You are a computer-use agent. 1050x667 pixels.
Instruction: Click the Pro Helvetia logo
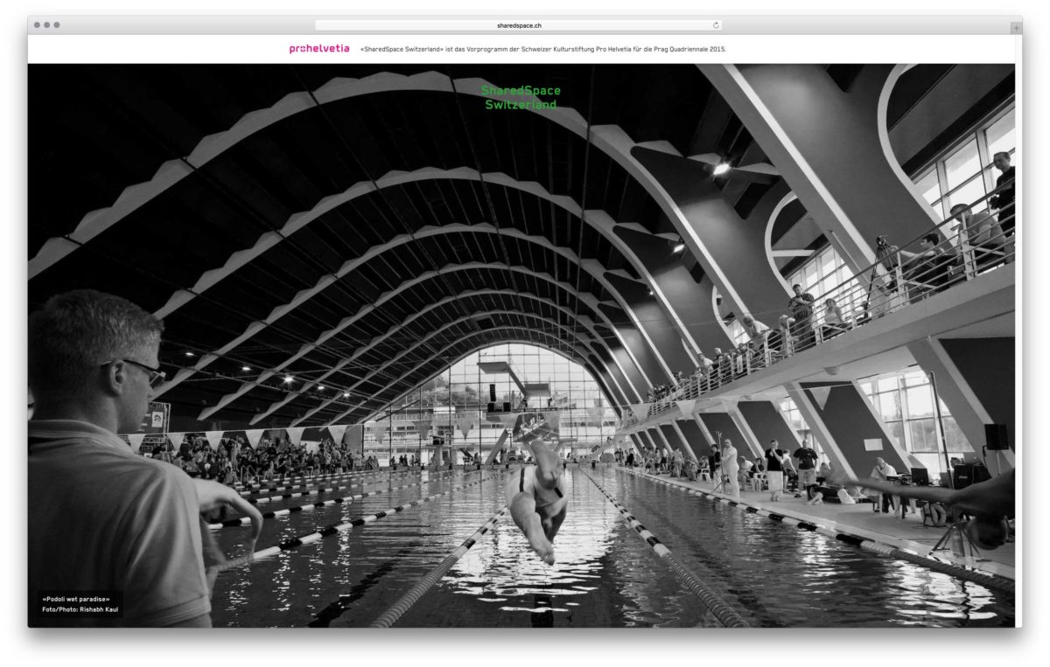click(x=318, y=49)
